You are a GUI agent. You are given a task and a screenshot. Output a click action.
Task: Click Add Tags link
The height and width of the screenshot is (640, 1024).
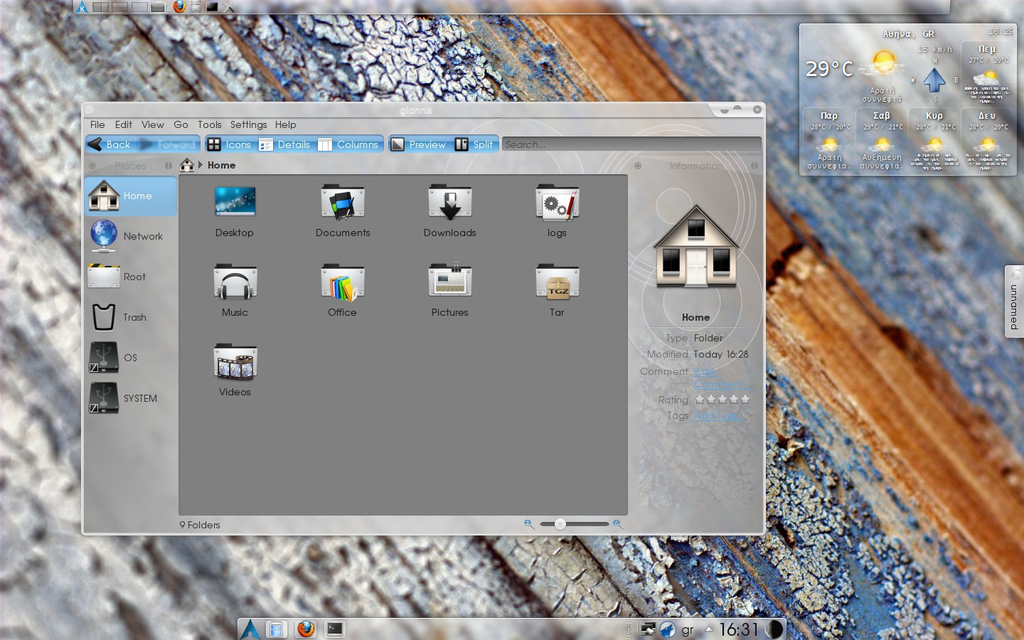coord(719,416)
